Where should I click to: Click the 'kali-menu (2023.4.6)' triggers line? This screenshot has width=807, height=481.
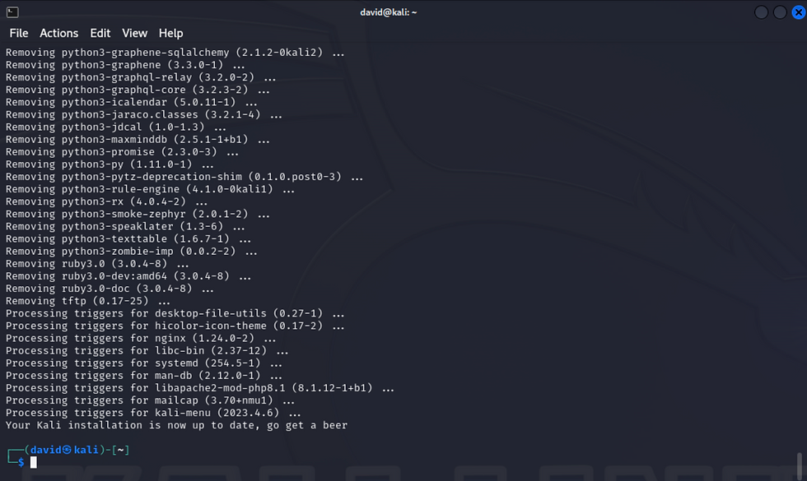click(x=153, y=413)
